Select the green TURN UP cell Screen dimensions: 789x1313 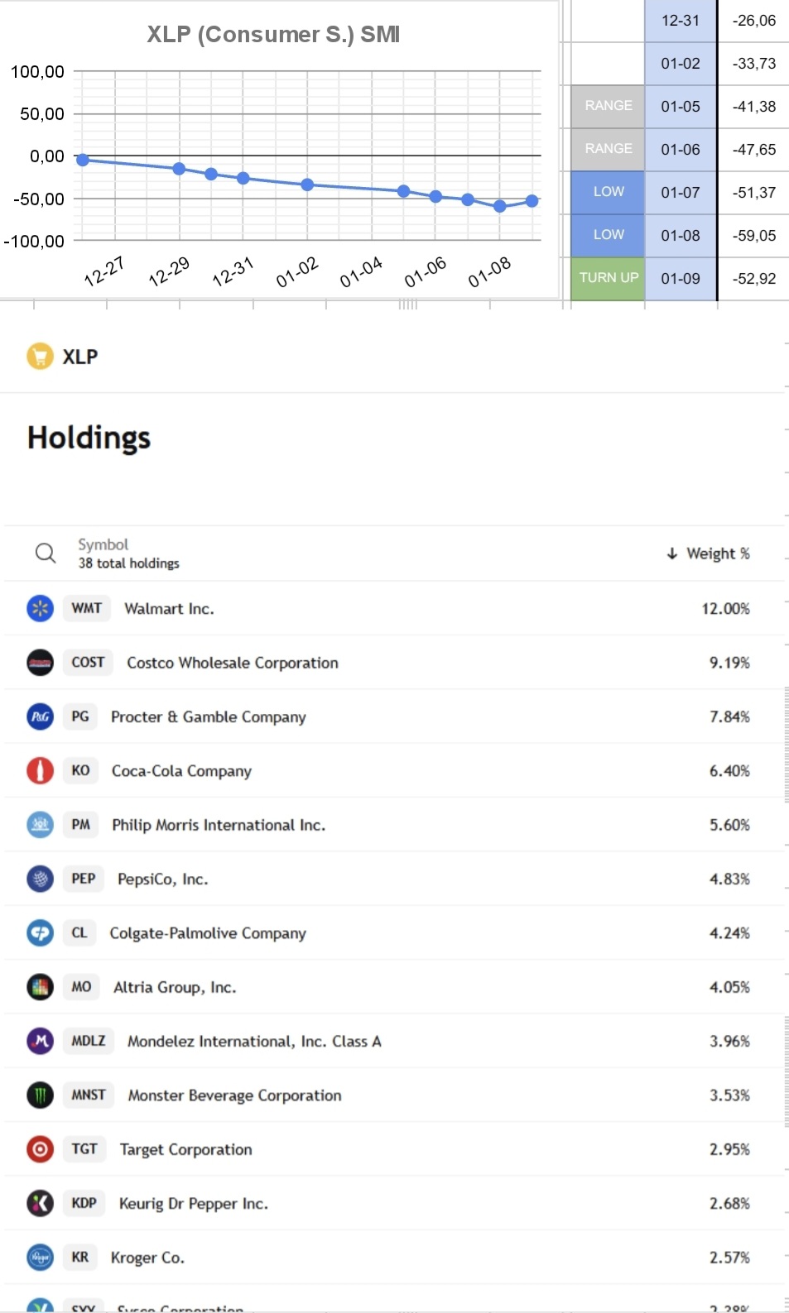[x=608, y=278]
